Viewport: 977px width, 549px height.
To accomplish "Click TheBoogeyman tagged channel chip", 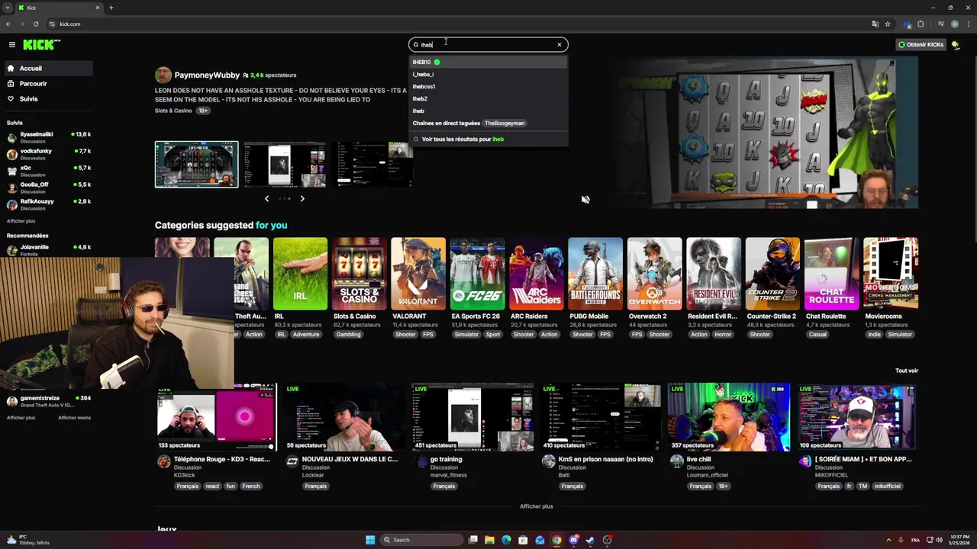I will click(x=505, y=123).
